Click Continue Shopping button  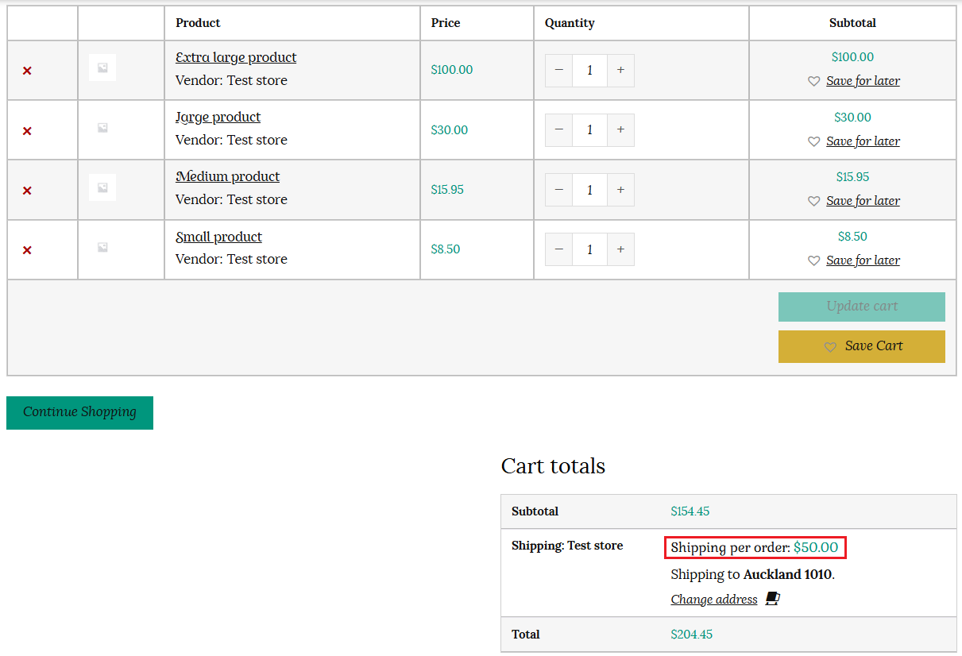coord(79,412)
